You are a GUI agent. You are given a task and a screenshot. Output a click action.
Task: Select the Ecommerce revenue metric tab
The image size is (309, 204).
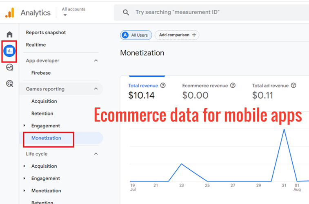pyautogui.click(x=209, y=91)
